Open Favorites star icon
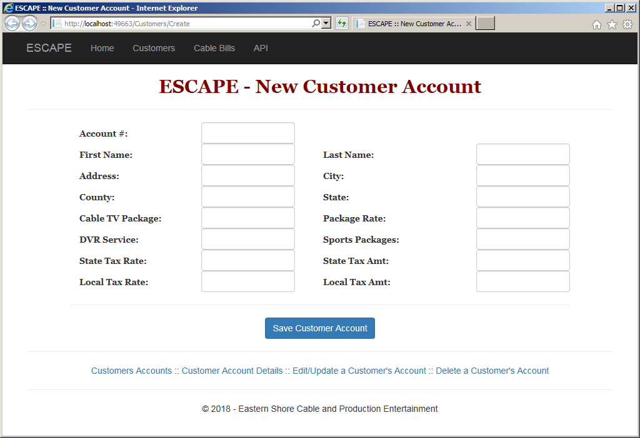The height and width of the screenshot is (438, 640). point(612,24)
